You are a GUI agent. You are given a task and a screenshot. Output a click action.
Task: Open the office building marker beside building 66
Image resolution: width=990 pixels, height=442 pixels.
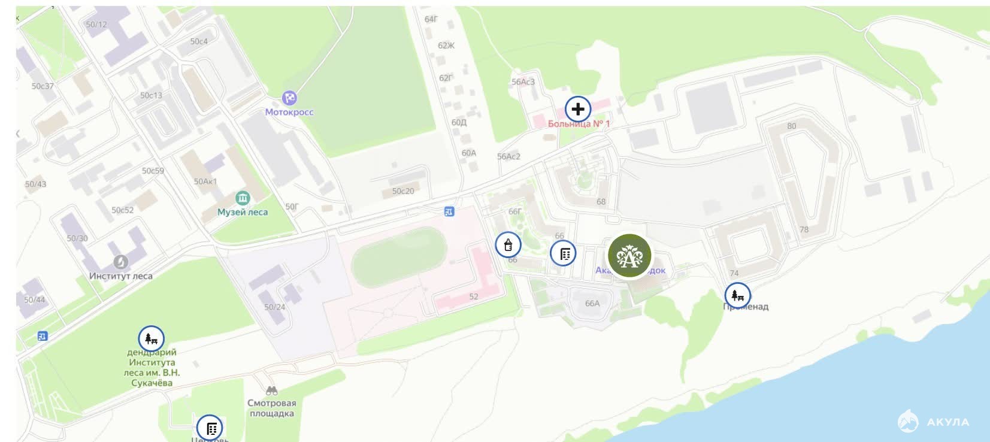coord(563,253)
